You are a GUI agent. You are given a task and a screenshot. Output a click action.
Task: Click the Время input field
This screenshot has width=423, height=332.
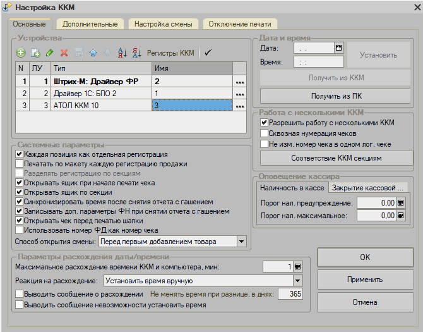(318, 62)
